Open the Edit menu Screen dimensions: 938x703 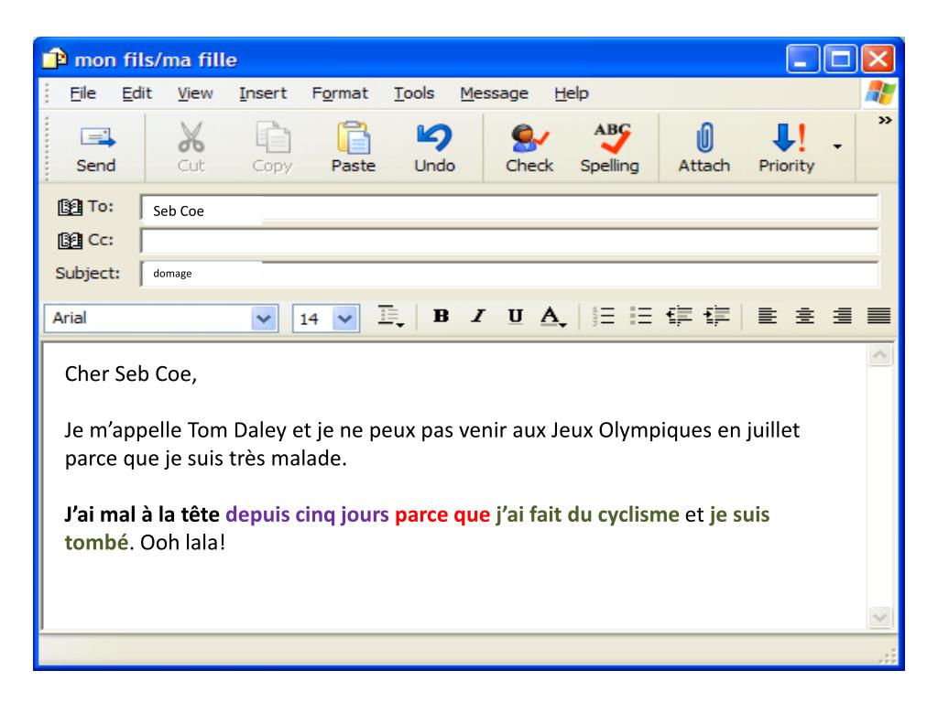tap(137, 93)
